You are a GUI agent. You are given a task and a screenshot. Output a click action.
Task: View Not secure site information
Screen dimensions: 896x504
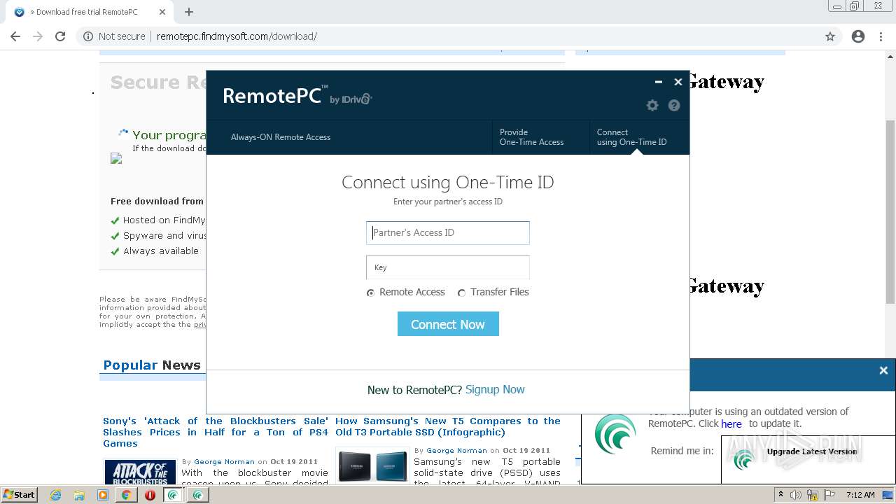point(114,36)
